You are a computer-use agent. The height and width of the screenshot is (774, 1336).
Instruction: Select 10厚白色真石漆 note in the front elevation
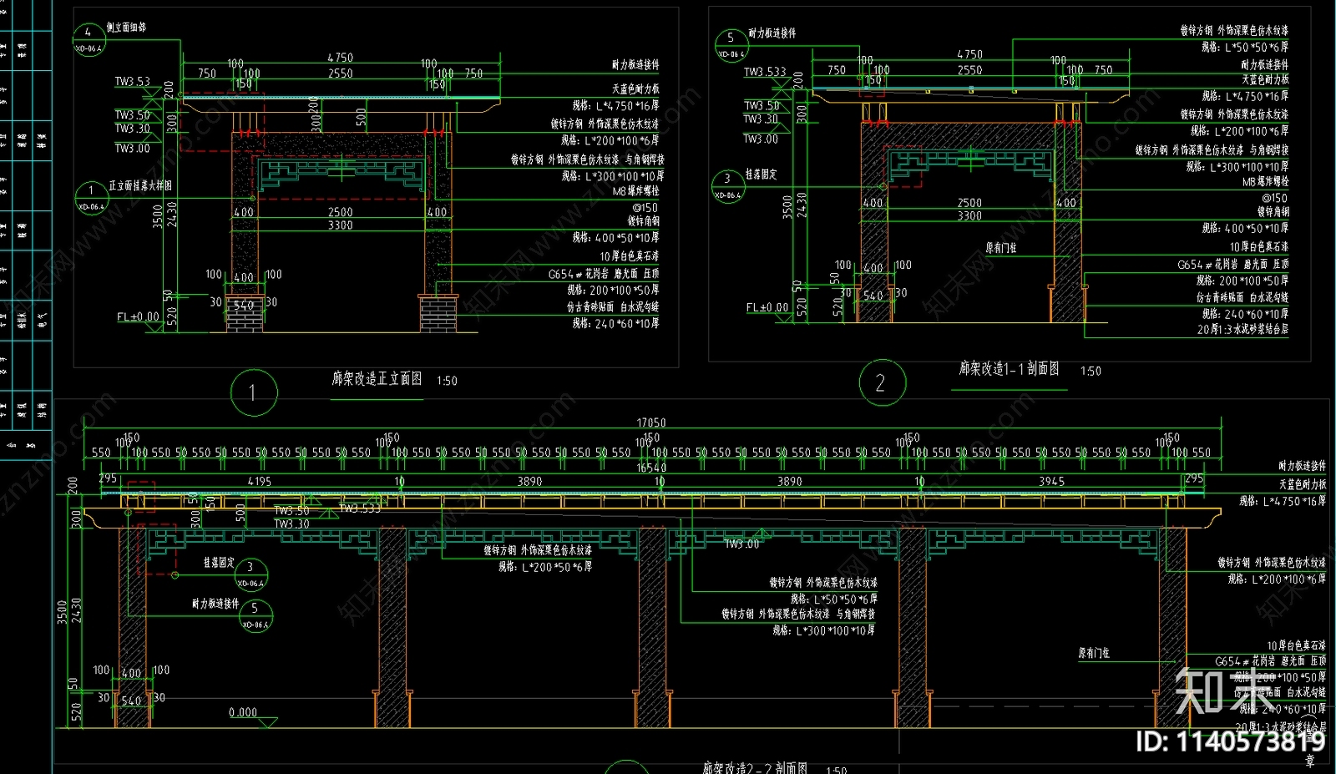pos(629,256)
